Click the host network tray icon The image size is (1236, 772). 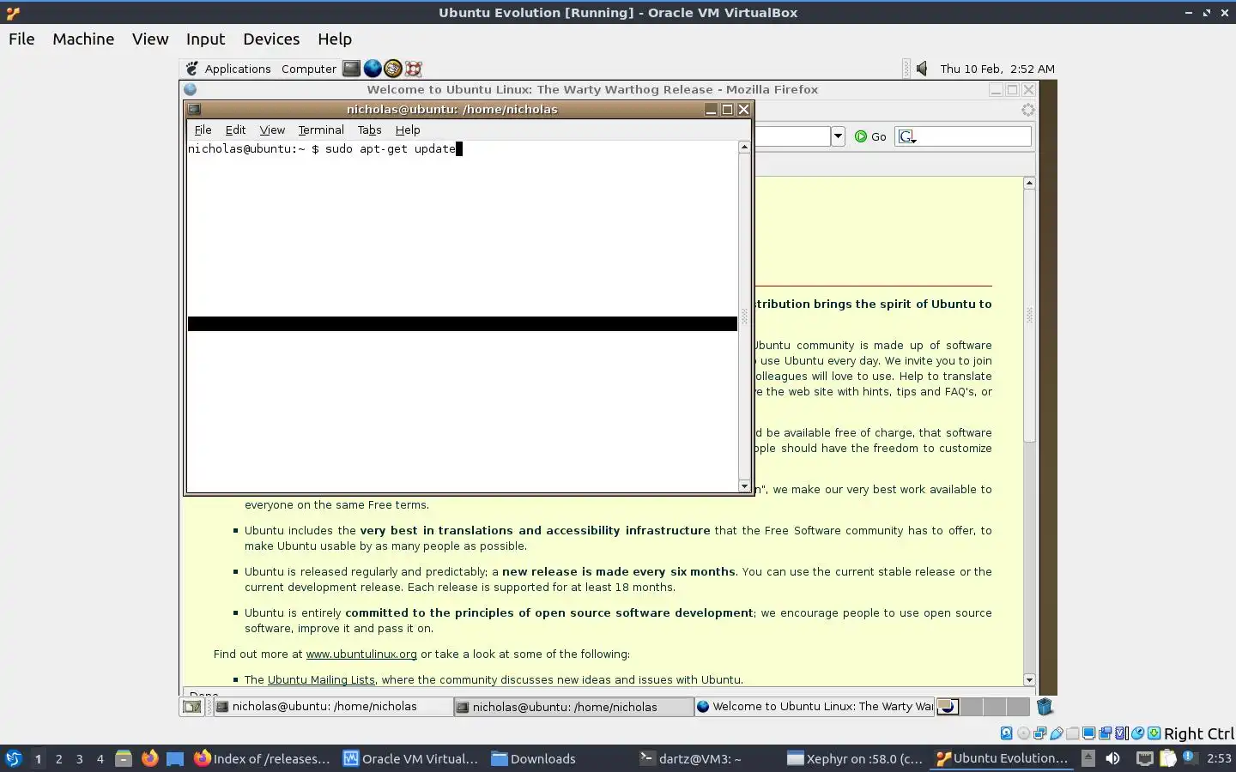point(1145,758)
